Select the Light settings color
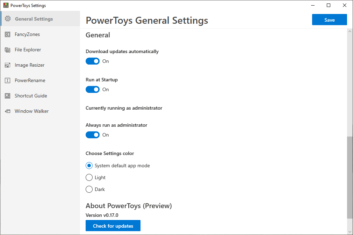 point(89,177)
